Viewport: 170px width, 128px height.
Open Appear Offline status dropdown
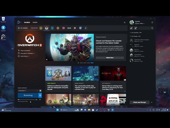140,23
